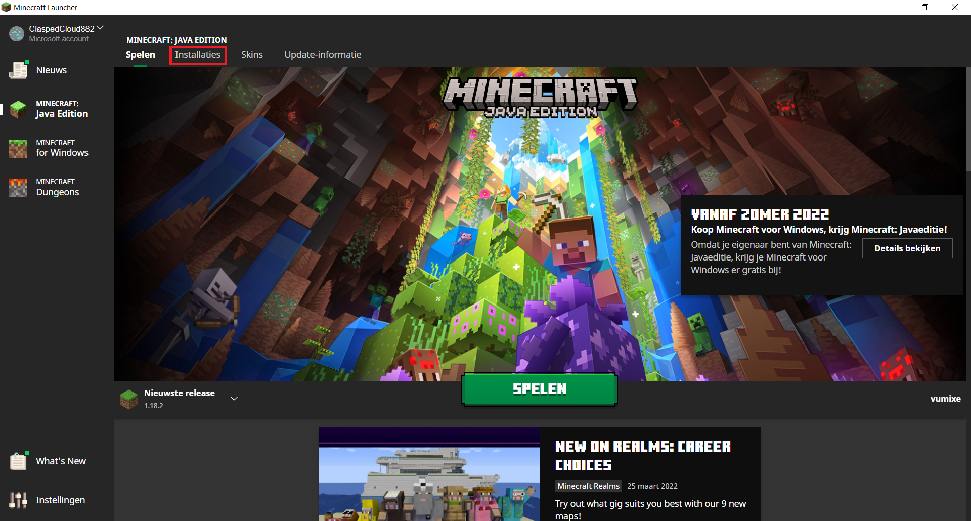Open the version selector showing Nieuwste release 1.18.2
This screenshot has height=521, width=971.
coord(178,399)
